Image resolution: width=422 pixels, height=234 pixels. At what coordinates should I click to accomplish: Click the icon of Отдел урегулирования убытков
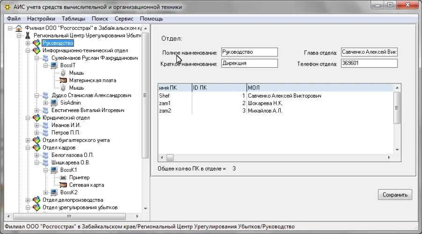[36, 207]
